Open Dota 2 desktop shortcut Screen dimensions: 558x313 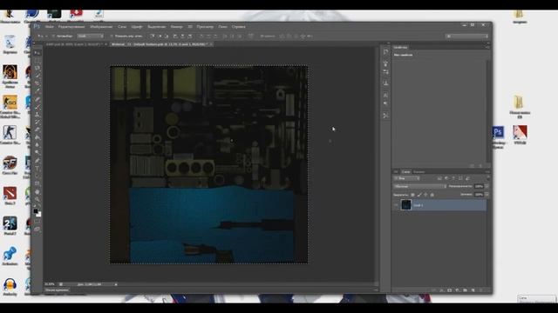10,196
